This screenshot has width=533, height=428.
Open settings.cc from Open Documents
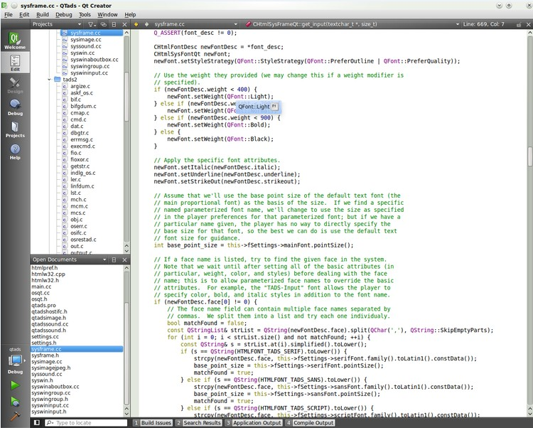(45, 336)
